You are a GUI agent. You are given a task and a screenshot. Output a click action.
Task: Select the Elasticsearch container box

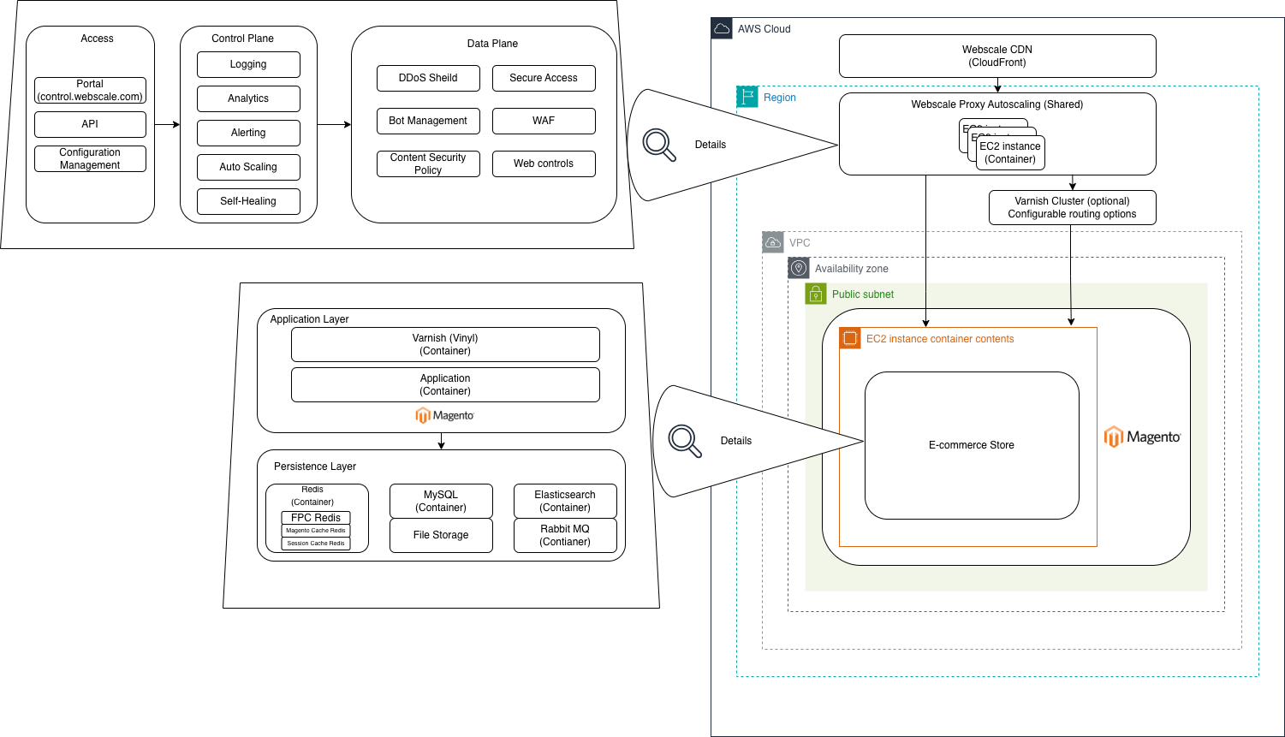pos(565,501)
